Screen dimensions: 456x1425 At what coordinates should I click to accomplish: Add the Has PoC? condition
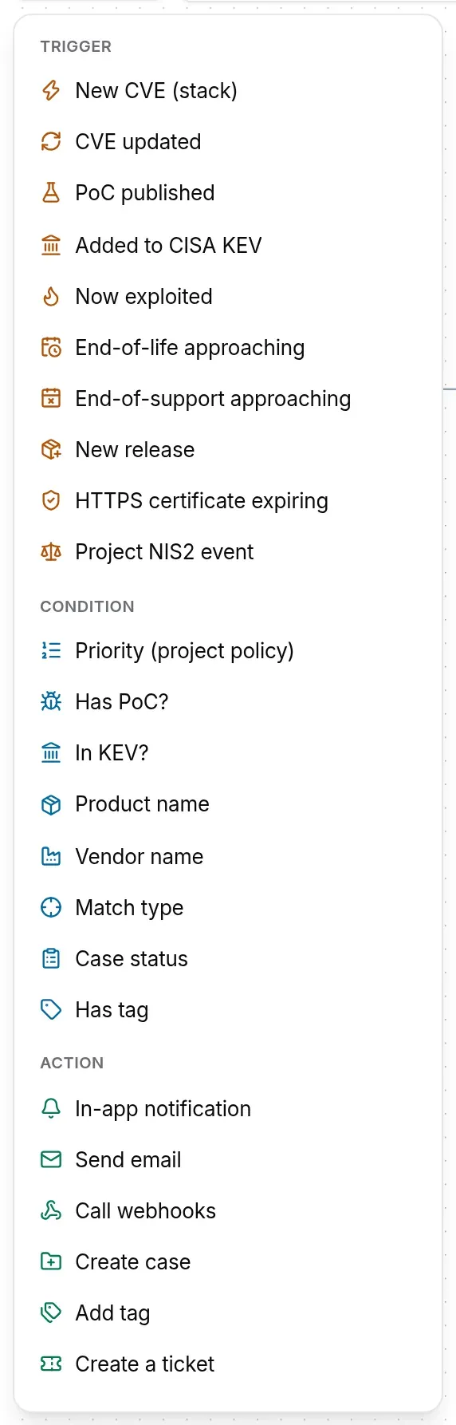228,702
